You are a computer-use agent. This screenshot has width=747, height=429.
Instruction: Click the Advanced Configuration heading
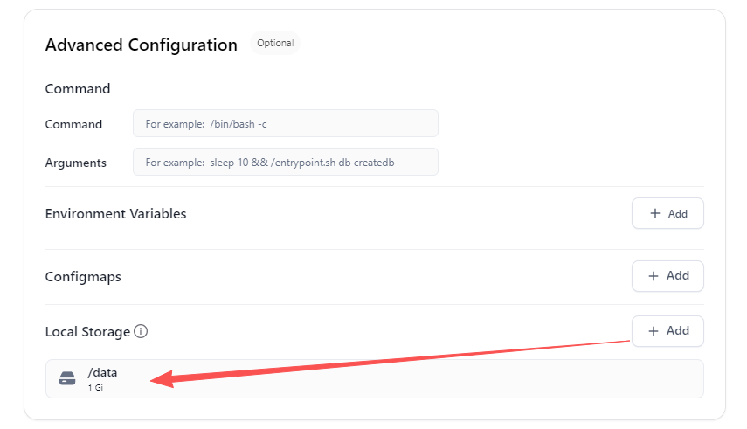tap(141, 45)
